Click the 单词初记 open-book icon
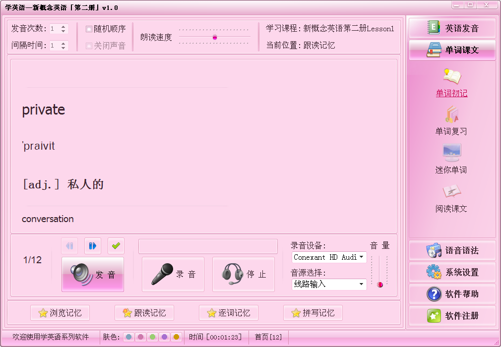Viewport: 501px width, 347px height. click(x=452, y=76)
